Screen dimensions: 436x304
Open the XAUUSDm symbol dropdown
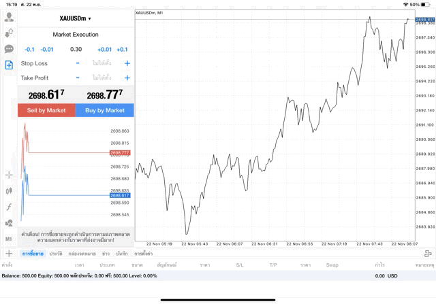(x=75, y=18)
